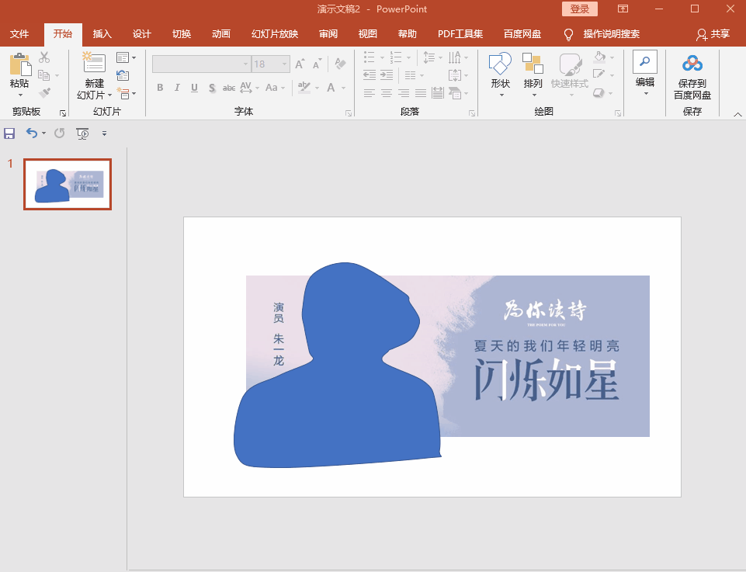Switch to the Insert tab
The height and width of the screenshot is (572, 746).
pyautogui.click(x=102, y=34)
